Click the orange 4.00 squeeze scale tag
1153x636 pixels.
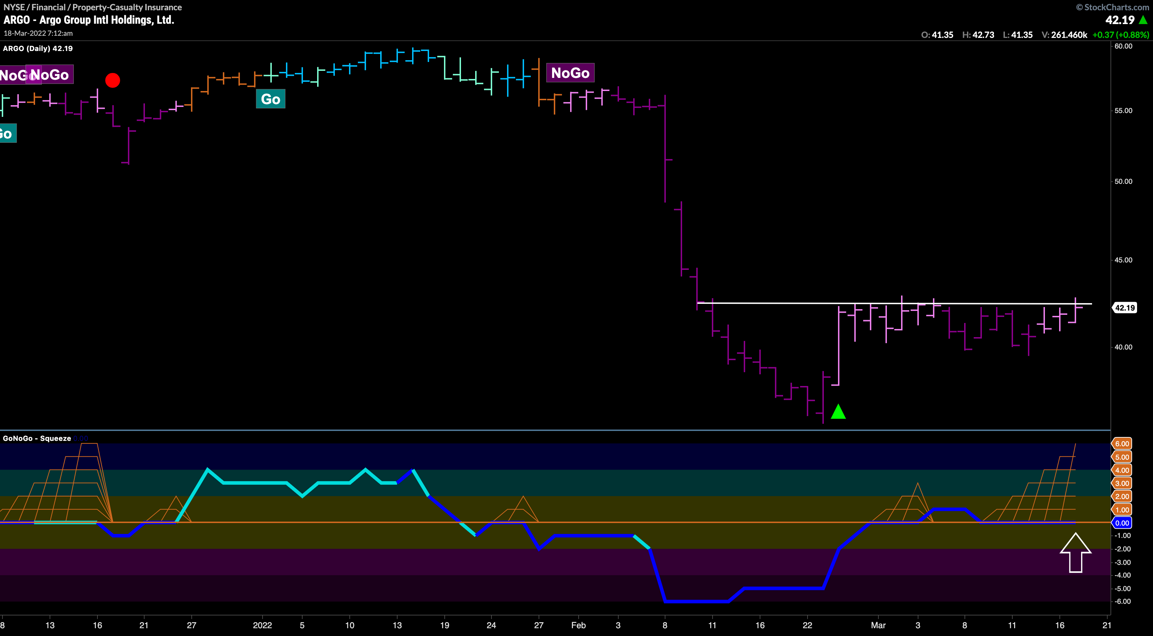click(x=1122, y=470)
